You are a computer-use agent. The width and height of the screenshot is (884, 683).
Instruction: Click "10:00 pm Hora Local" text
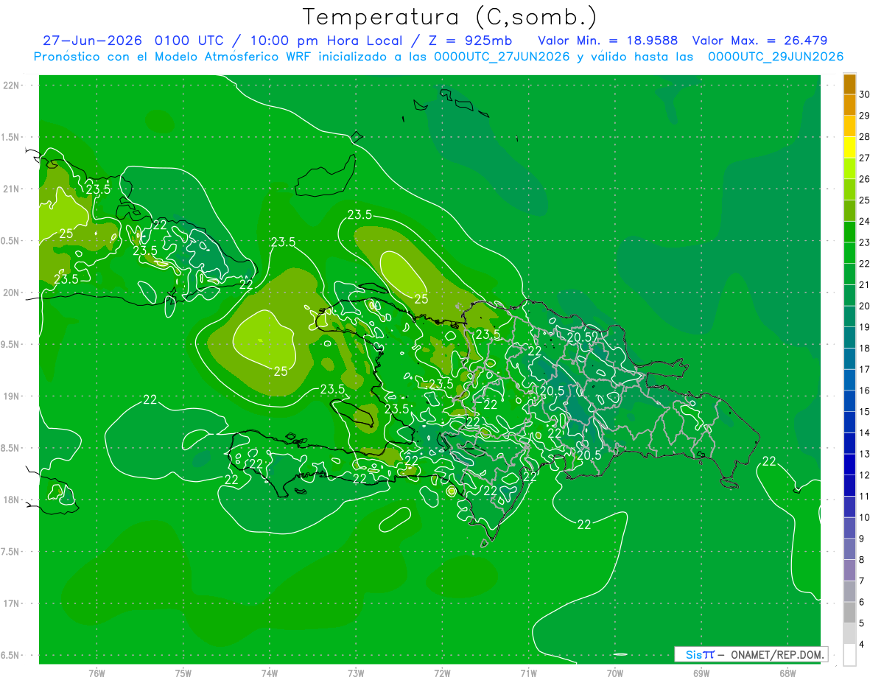pos(325,41)
